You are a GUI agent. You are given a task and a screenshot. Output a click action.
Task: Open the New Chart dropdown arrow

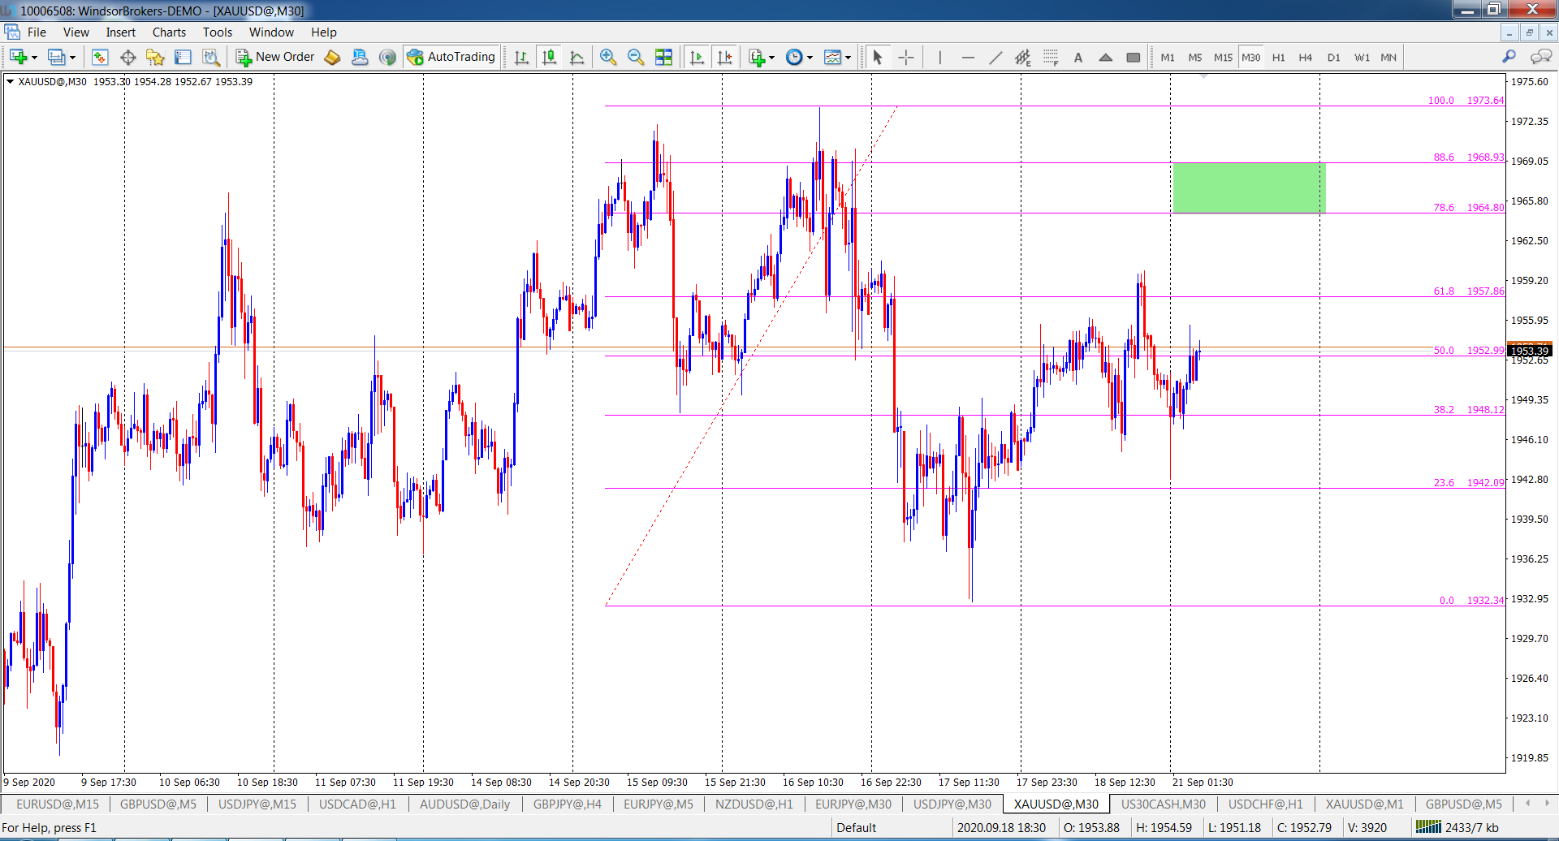pos(34,58)
